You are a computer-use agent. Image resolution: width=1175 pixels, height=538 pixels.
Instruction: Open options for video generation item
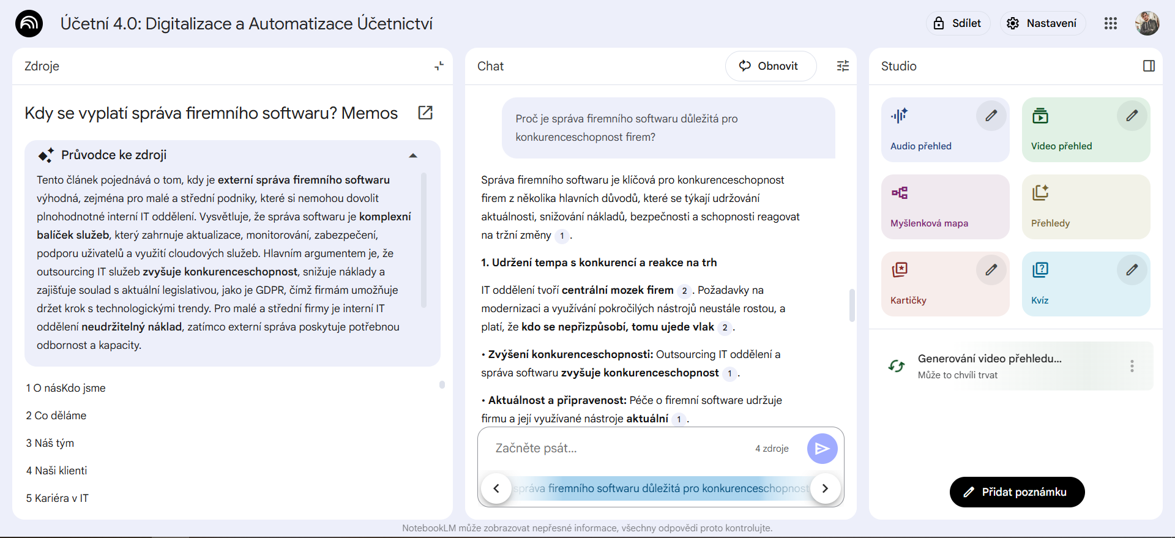pos(1132,366)
